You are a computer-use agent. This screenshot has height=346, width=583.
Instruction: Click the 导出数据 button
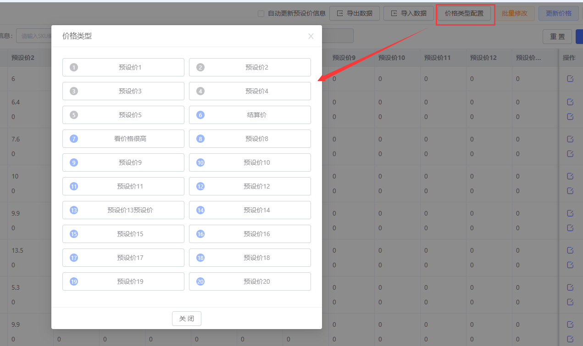point(355,13)
